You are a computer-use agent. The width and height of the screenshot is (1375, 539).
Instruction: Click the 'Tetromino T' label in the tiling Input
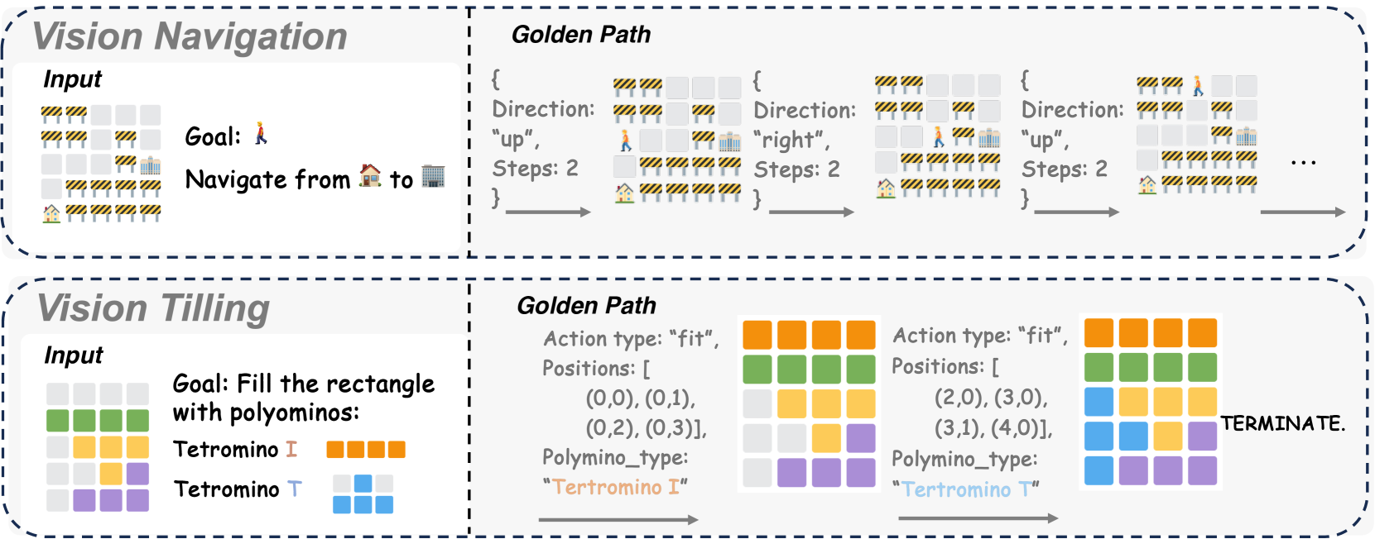[x=238, y=489]
